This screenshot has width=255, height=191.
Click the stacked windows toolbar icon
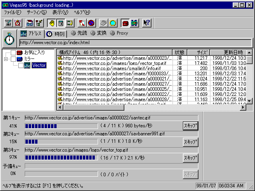click(x=8, y=23)
